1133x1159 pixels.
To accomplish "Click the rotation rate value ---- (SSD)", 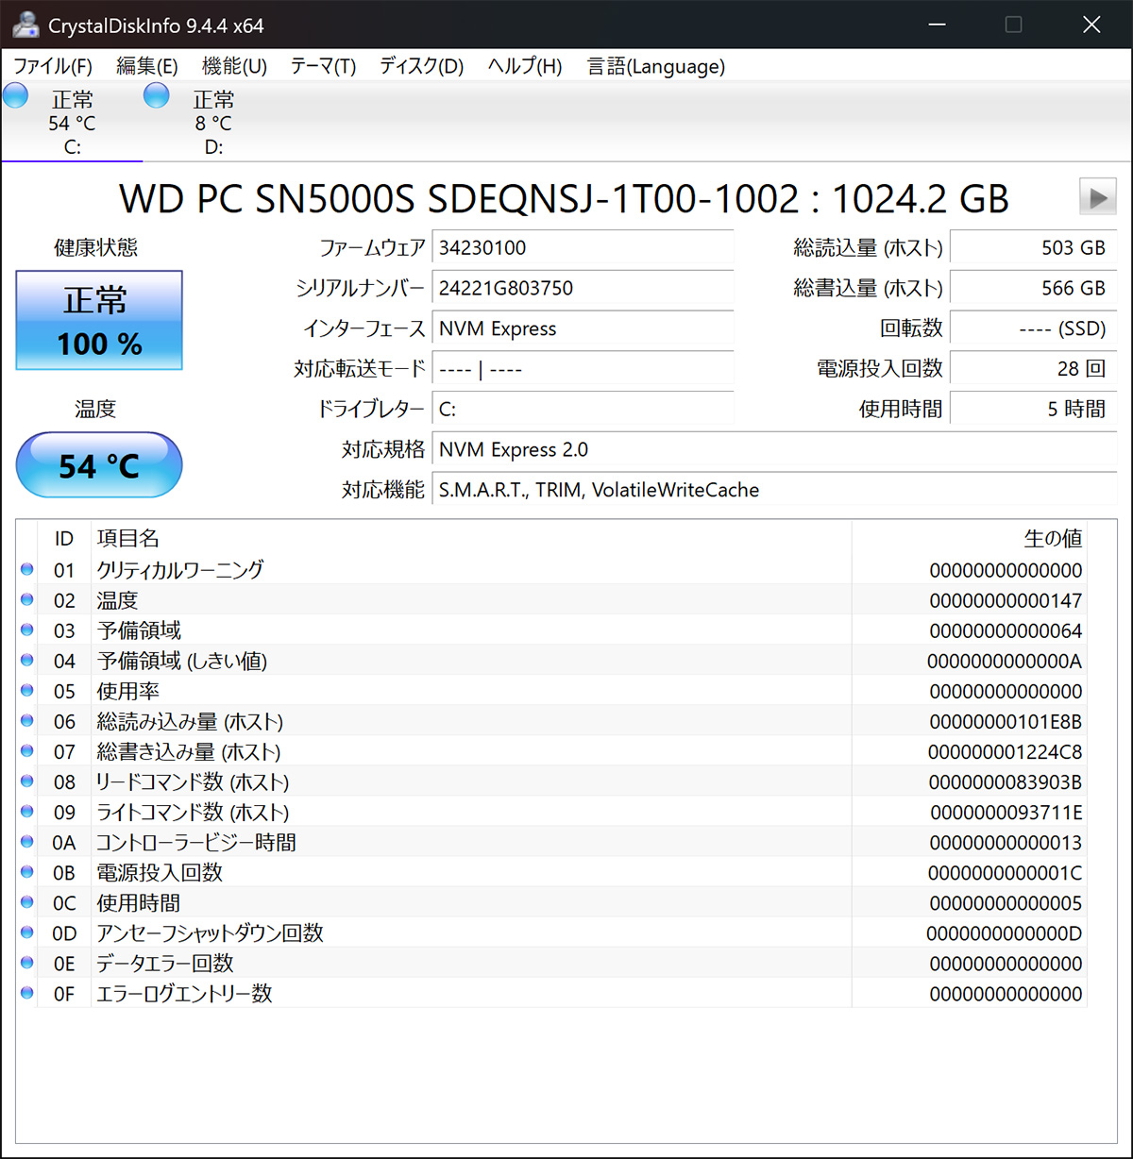I will 1033,328.
